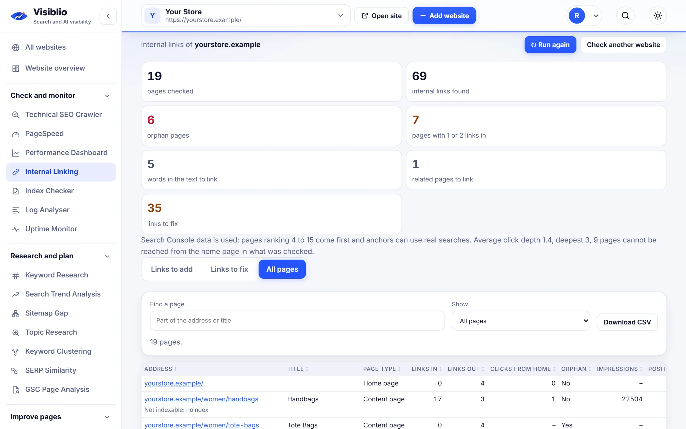Click the Handbags title cell
Image resolution: width=686 pixels, height=429 pixels.
[303, 399]
